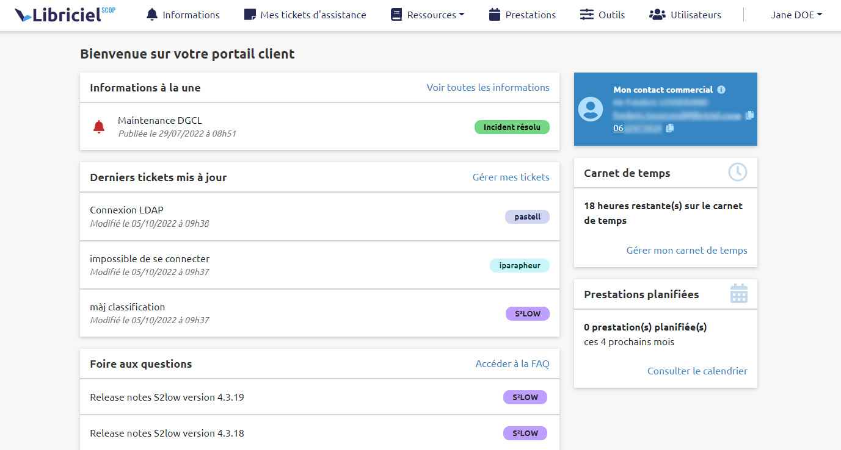Click the calendar icon in Prestations planifiées
Screen dimensions: 841x450
[x=739, y=293]
